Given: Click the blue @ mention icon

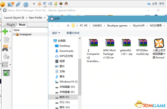Looking at the screenshot, I should [x=26, y=4].
